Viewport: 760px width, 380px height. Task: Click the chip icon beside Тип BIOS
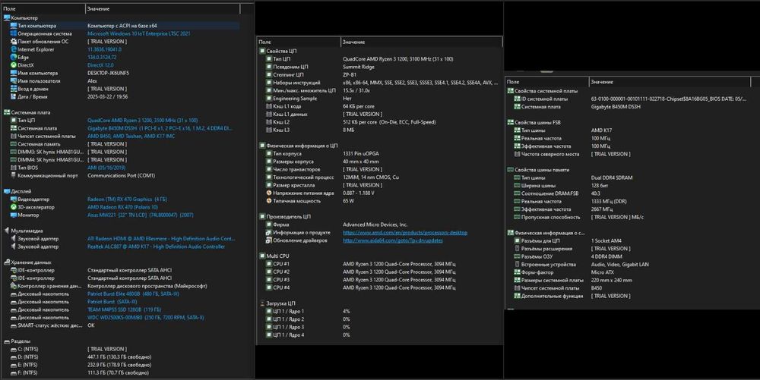pos(14,168)
